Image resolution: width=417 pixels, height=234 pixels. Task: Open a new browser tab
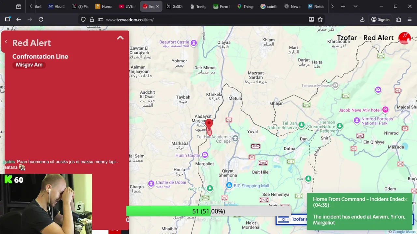(343, 6)
